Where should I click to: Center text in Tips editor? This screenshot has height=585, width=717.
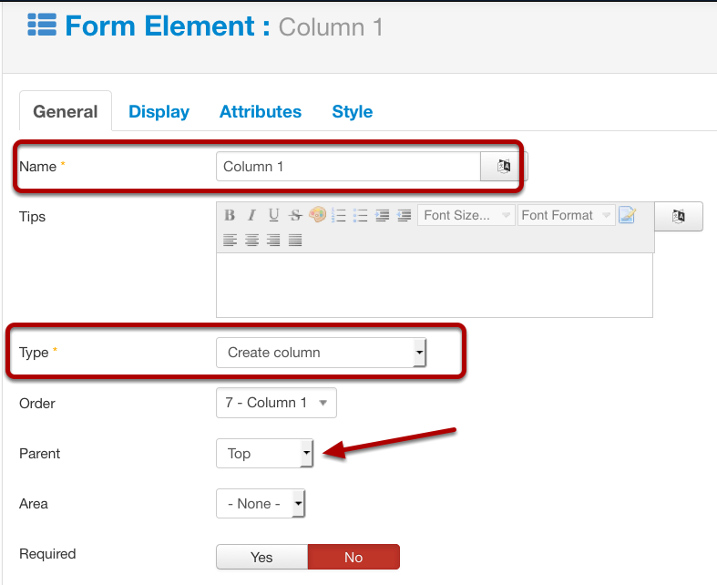252,240
